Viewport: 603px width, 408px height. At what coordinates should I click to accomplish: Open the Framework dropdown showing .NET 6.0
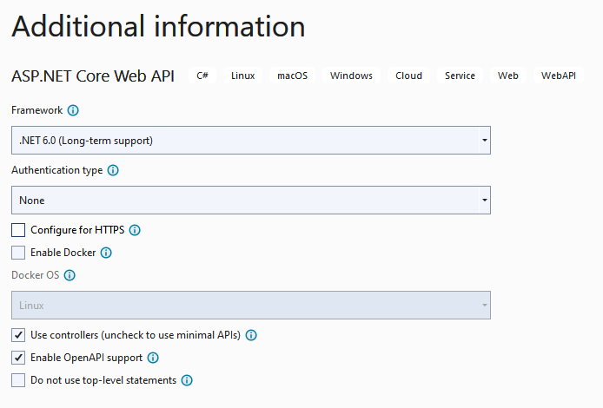tap(251, 141)
